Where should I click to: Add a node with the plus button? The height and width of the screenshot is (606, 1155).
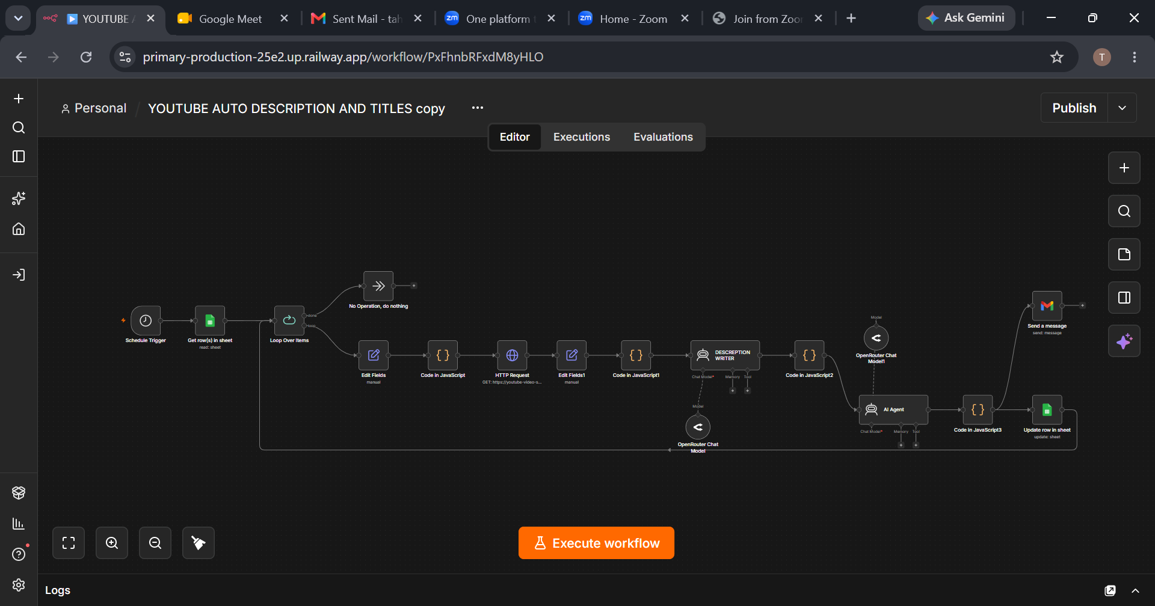(x=1124, y=168)
